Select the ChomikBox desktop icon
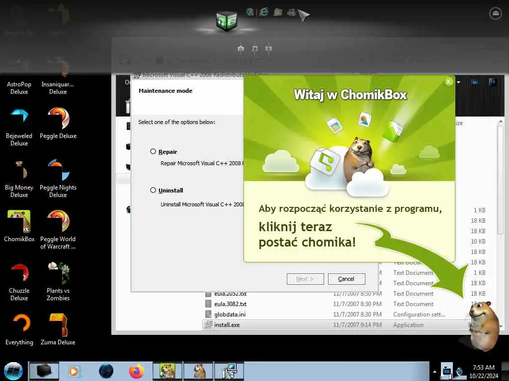The image size is (509, 381). click(x=19, y=226)
